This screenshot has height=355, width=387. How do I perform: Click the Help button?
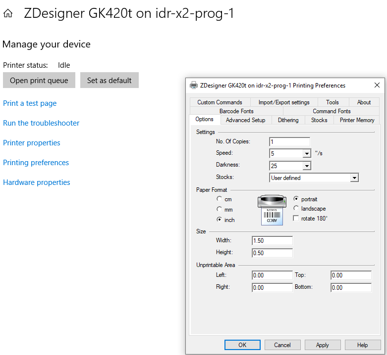coord(363,345)
